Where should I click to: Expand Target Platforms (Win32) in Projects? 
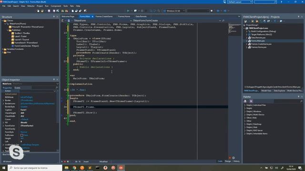click(x=246, y=35)
